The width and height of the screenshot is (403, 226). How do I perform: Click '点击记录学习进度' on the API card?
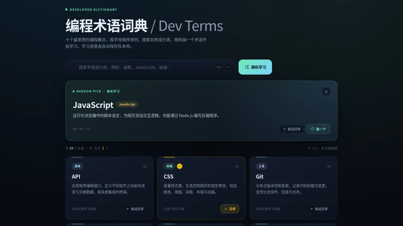coord(84,209)
